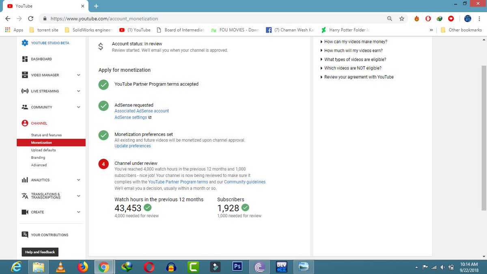Close the YouTube browser tab

point(82,6)
